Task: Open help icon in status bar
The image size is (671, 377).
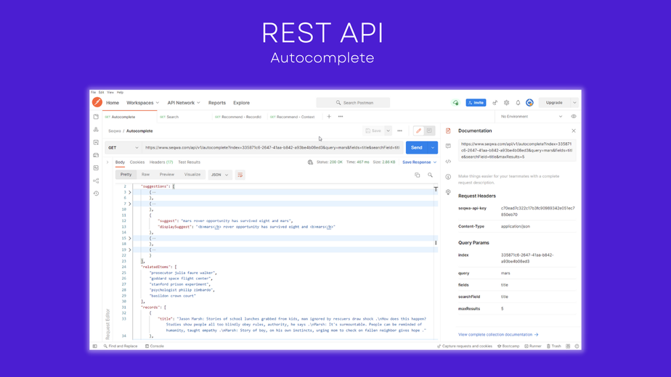Action: pos(577,347)
